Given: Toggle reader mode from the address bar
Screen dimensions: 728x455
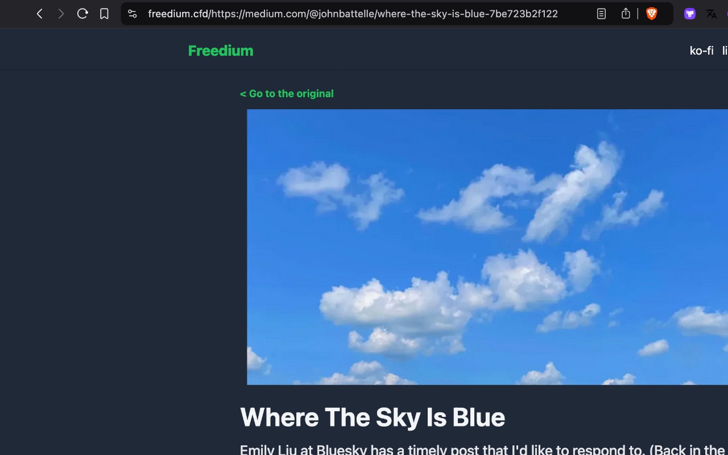Looking at the screenshot, I should [601, 14].
